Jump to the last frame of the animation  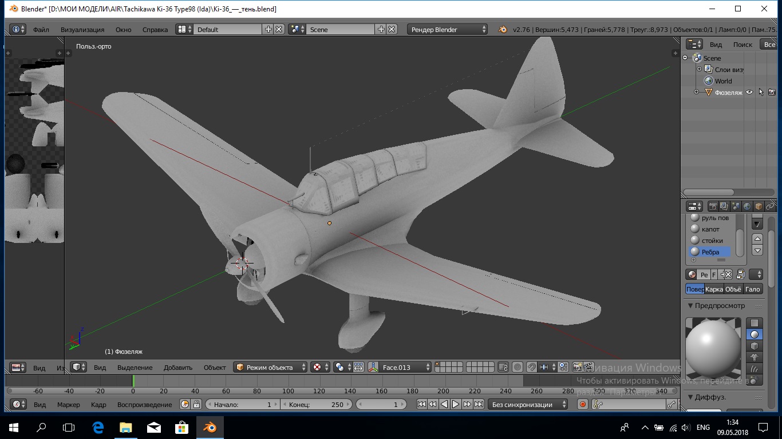[x=479, y=404]
